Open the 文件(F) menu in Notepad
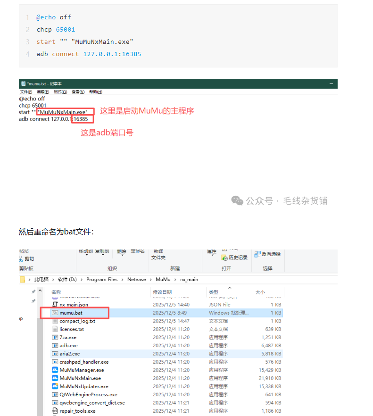The width and height of the screenshot is (373, 416). click(26, 92)
